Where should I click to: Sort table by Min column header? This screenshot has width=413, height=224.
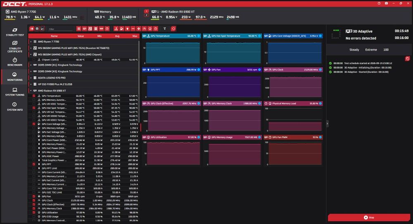[x=99, y=36]
